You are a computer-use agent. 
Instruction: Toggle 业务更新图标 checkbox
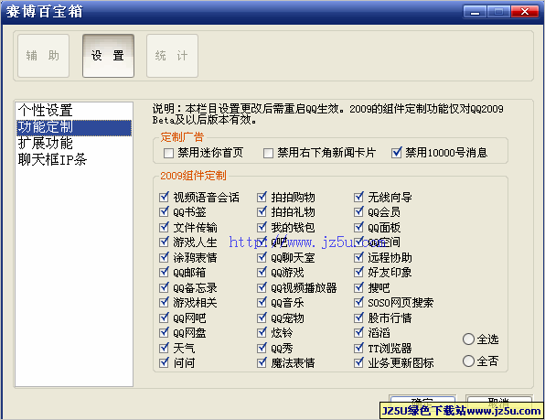358,363
